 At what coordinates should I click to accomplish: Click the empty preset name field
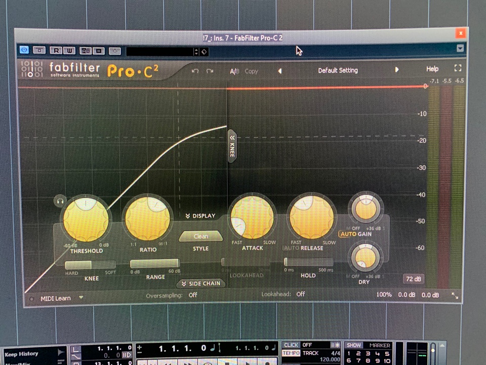point(159,52)
